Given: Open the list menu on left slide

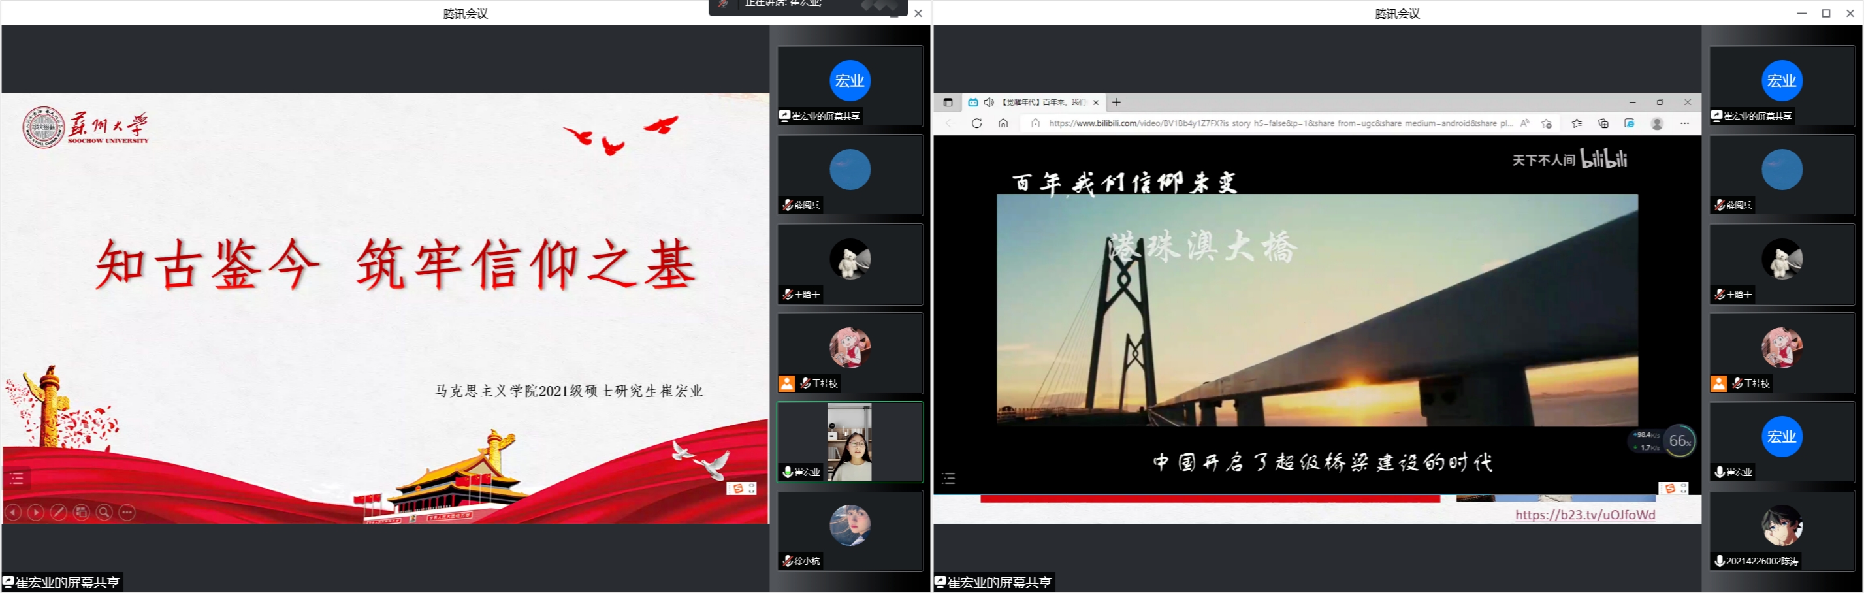Looking at the screenshot, I should [16, 479].
